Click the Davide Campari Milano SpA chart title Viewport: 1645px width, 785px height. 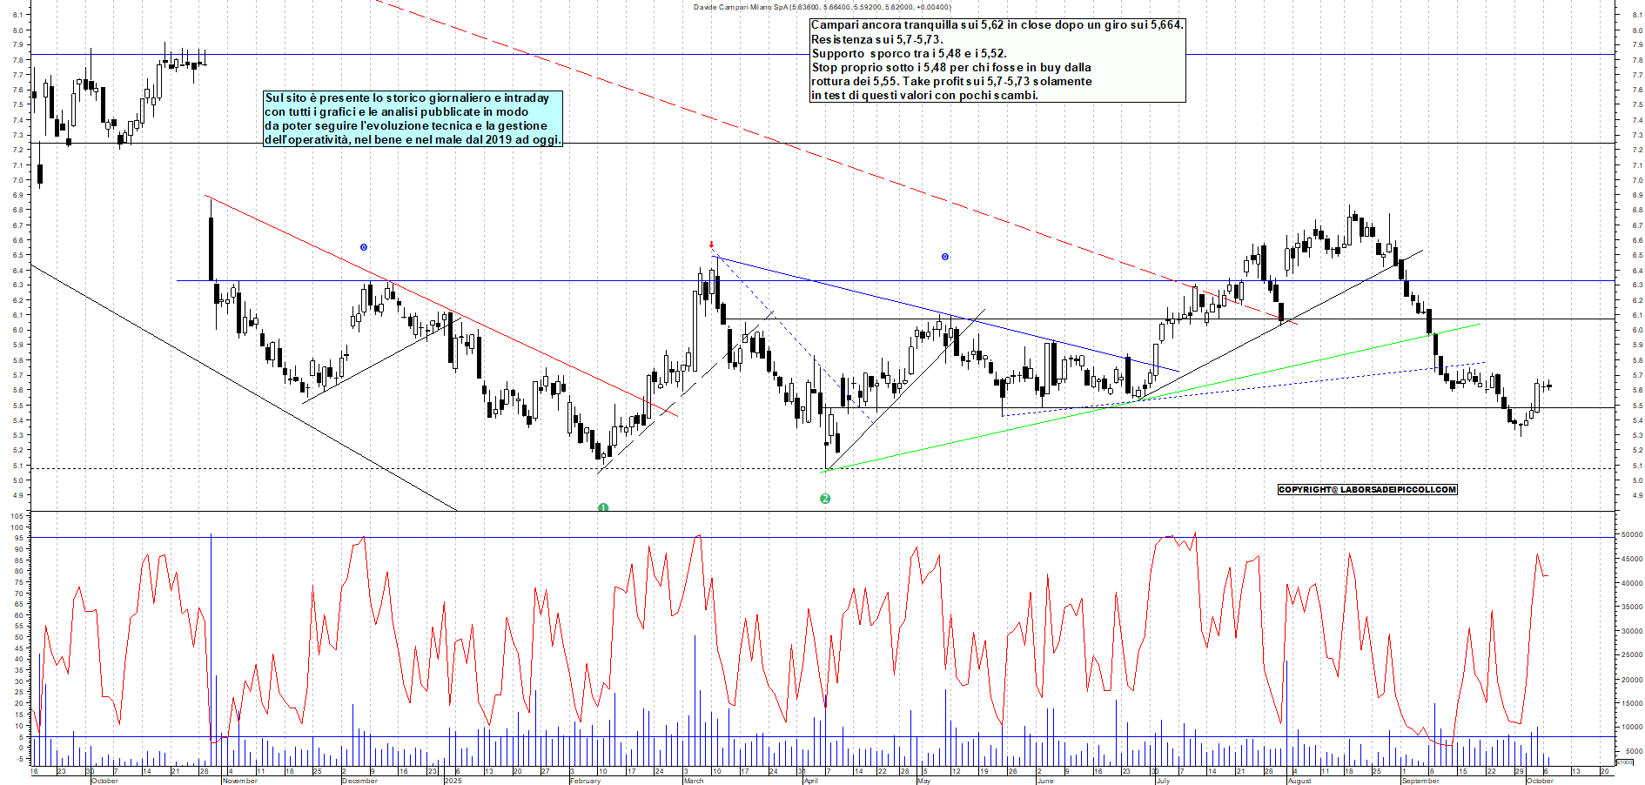pos(822,7)
